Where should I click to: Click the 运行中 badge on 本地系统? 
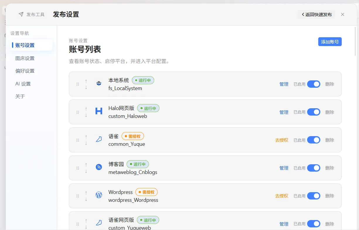click(143, 80)
